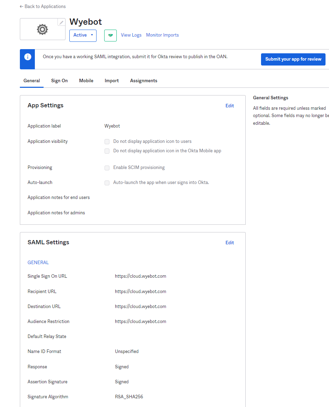
Task: Toggle Enable SCIM provisioning checkbox
Action: pos(107,168)
